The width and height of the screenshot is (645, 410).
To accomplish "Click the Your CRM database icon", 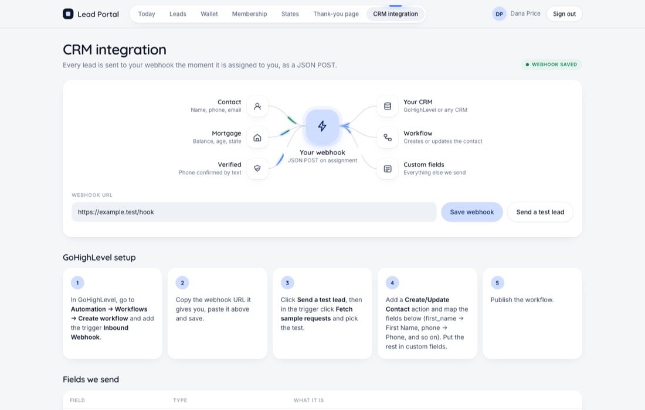I will click(x=388, y=107).
